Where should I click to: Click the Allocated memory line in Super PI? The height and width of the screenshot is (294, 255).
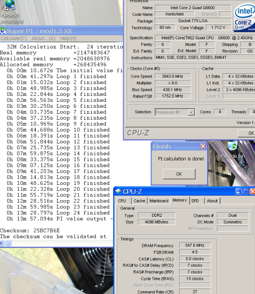53,65
